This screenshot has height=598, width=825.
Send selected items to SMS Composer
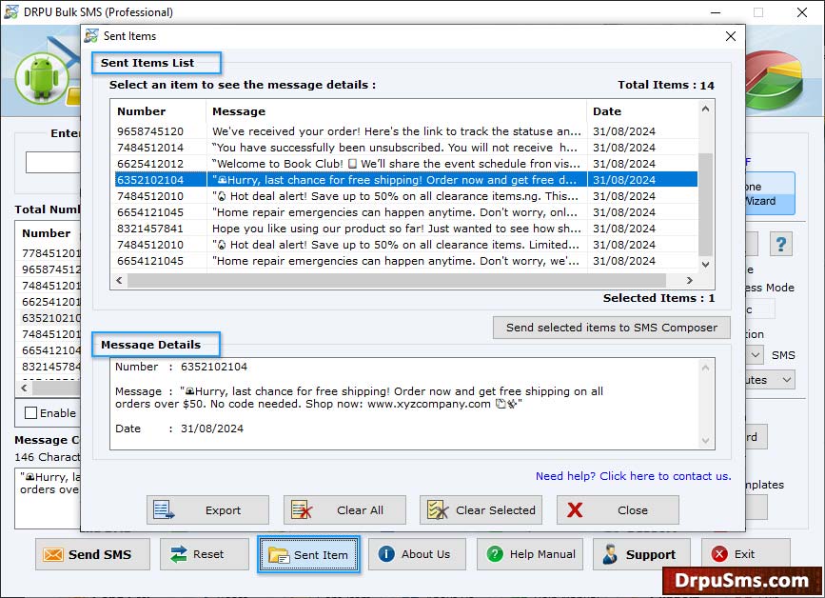point(612,328)
